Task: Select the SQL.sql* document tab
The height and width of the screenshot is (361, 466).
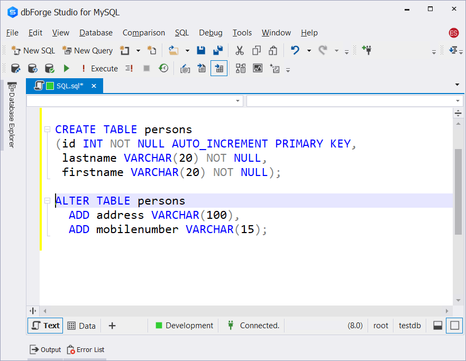Action: [x=64, y=86]
